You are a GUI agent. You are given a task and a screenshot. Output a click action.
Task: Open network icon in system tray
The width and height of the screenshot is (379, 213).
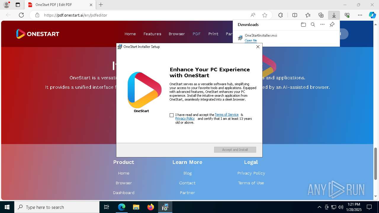tap(334, 207)
